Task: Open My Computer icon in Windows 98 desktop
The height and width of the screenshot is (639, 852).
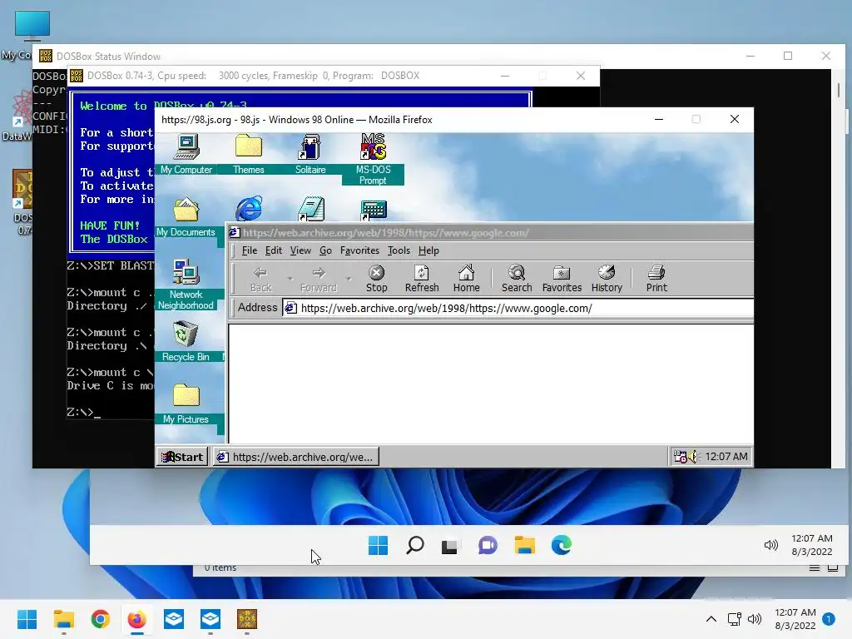Action: (186, 153)
